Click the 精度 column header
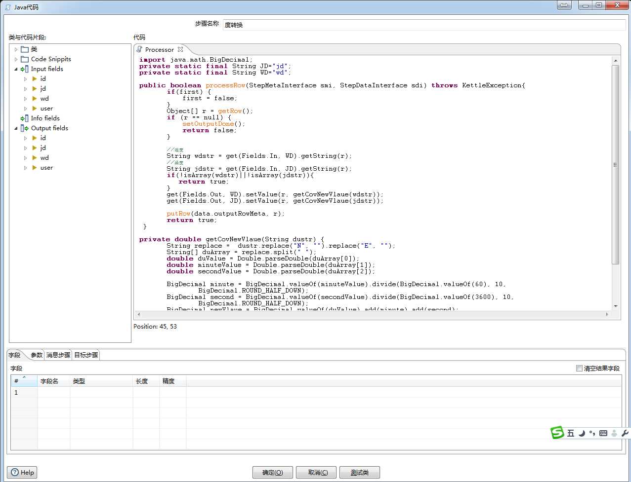The image size is (631, 482). 172,381
